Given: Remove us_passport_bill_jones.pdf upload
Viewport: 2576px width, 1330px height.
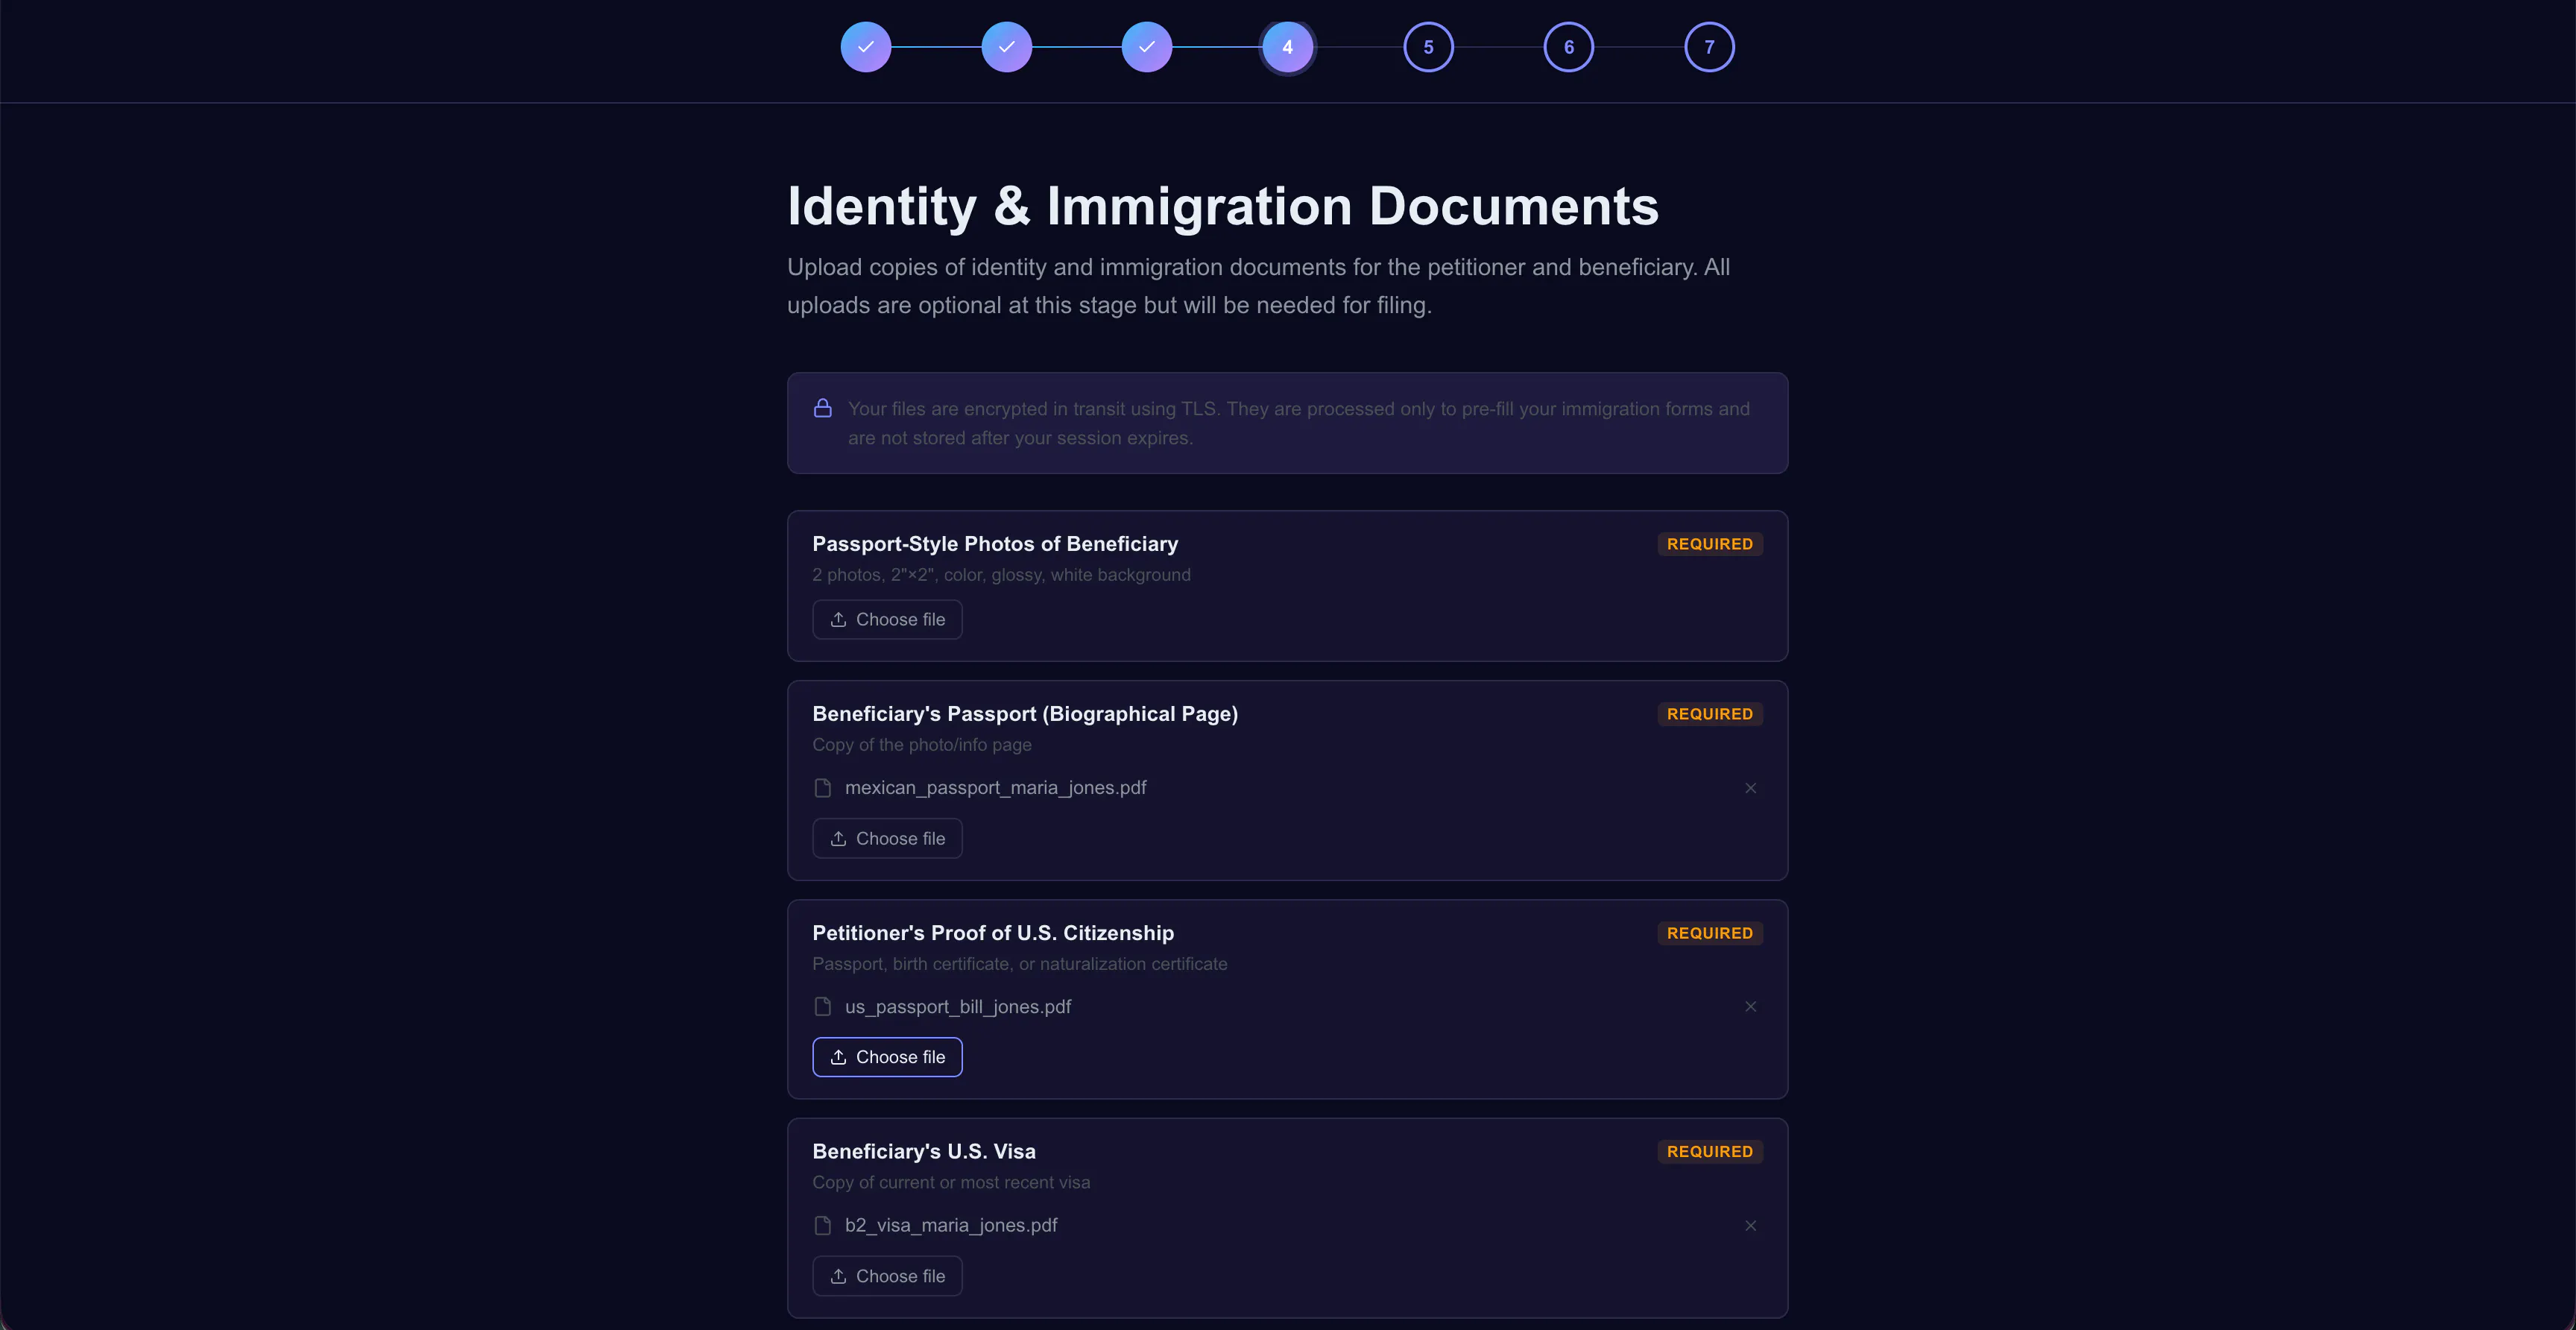Looking at the screenshot, I should (x=1750, y=1006).
